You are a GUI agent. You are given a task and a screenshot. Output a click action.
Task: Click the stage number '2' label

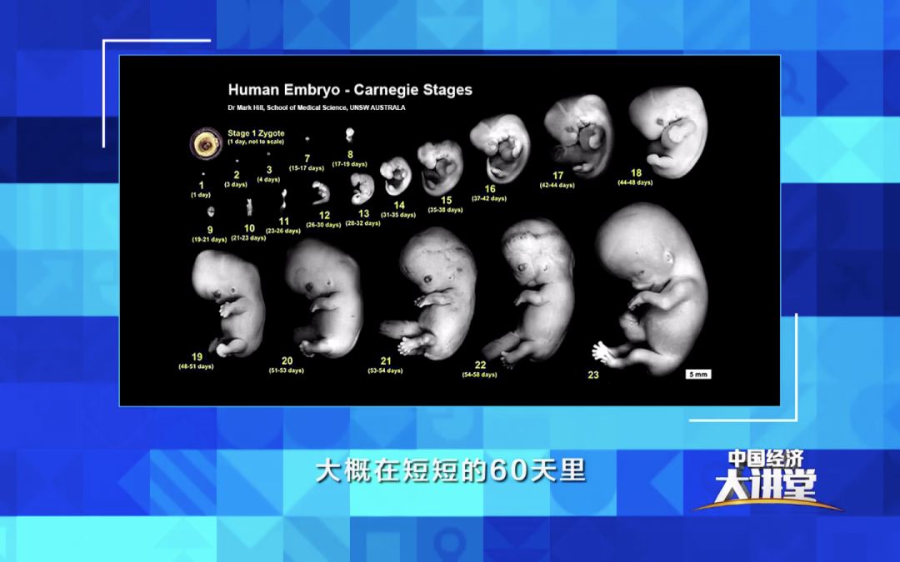pyautogui.click(x=237, y=175)
